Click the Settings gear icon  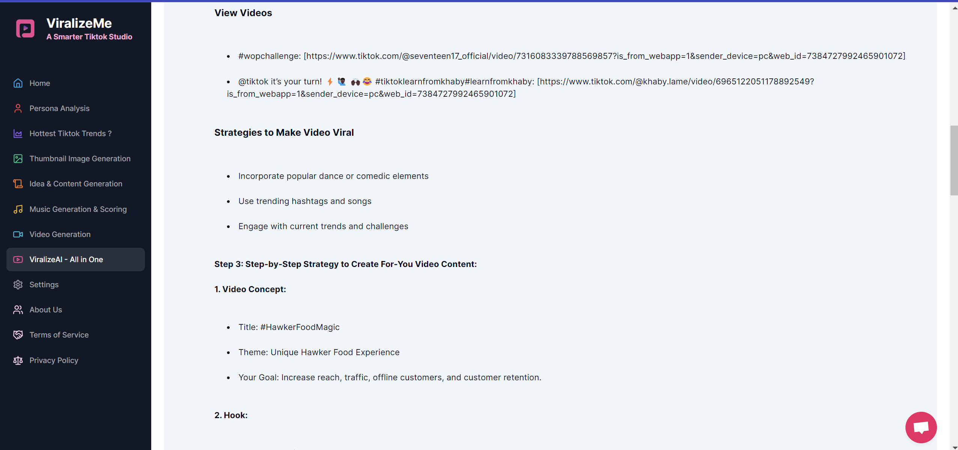click(18, 285)
